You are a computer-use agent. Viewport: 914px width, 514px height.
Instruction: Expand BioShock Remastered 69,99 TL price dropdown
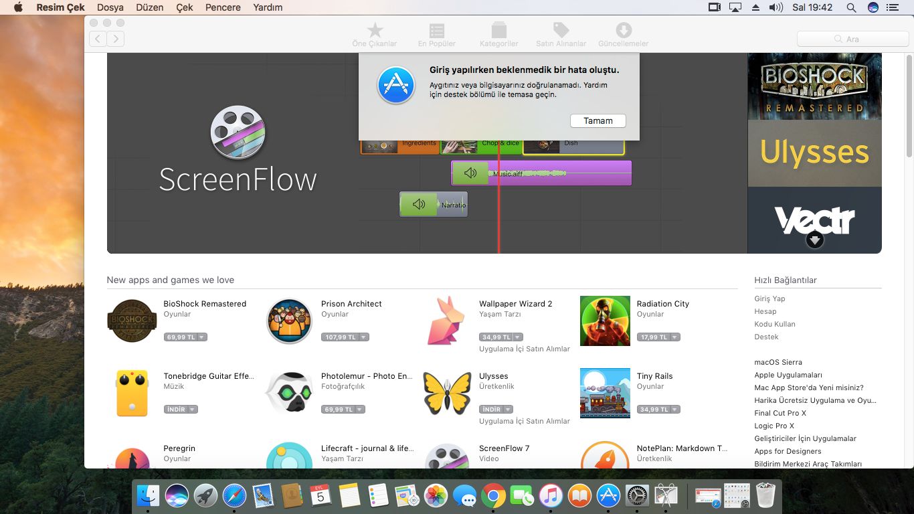(202, 337)
